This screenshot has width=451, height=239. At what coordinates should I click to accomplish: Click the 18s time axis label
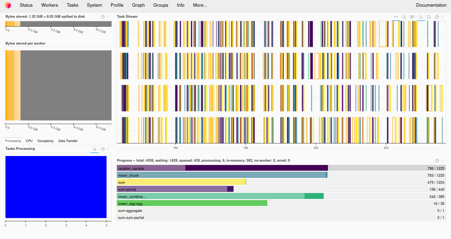click(x=246, y=148)
